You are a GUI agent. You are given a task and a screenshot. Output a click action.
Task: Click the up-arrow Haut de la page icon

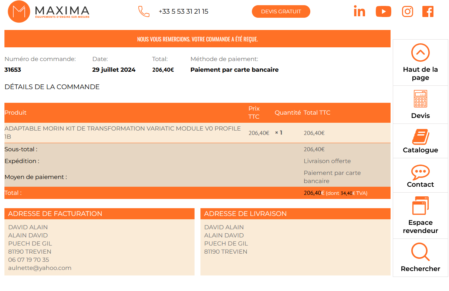click(420, 53)
